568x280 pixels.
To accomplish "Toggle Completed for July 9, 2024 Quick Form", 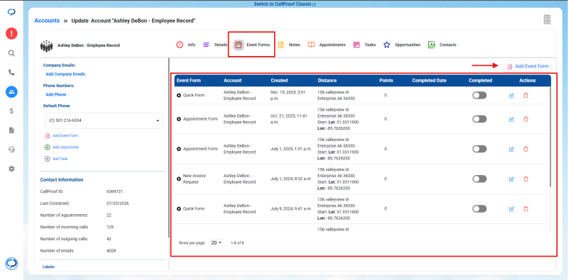I will pos(479,208).
